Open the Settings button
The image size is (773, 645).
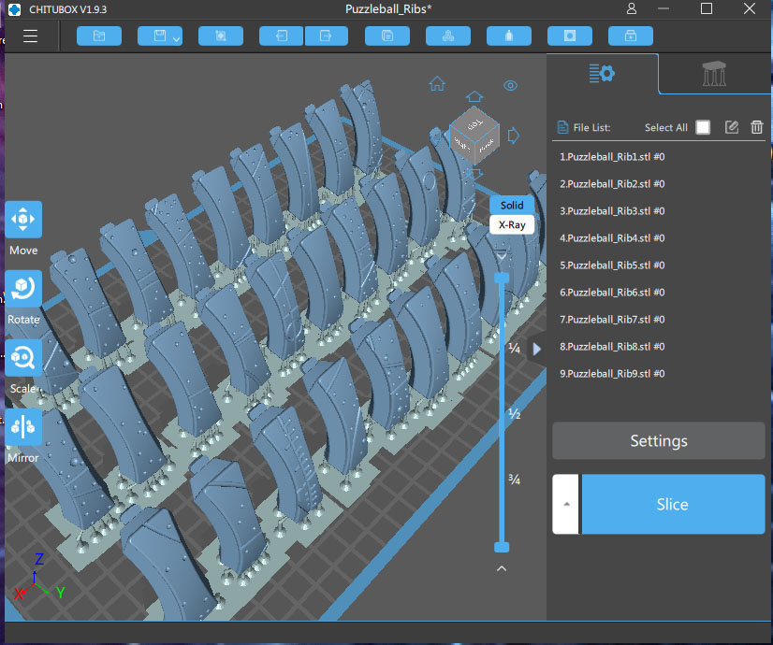(x=658, y=441)
